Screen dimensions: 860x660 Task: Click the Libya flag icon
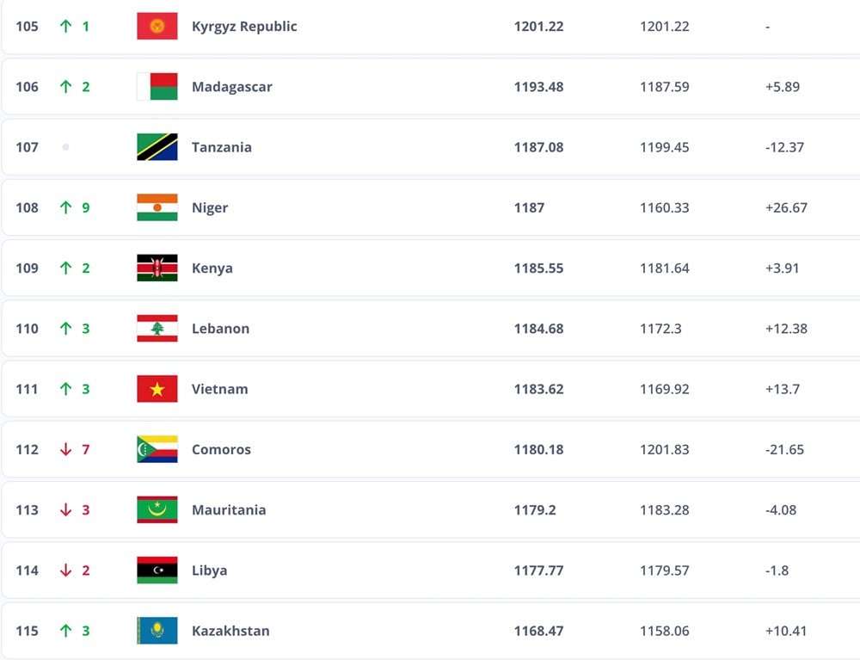[x=157, y=571]
